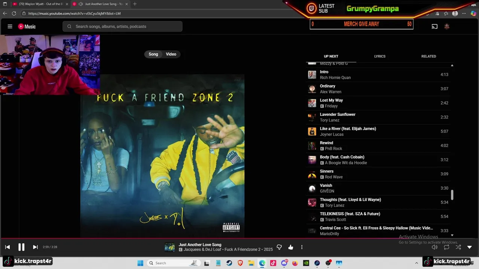Mute tab via speaker icon on music tab

pos(80,4)
